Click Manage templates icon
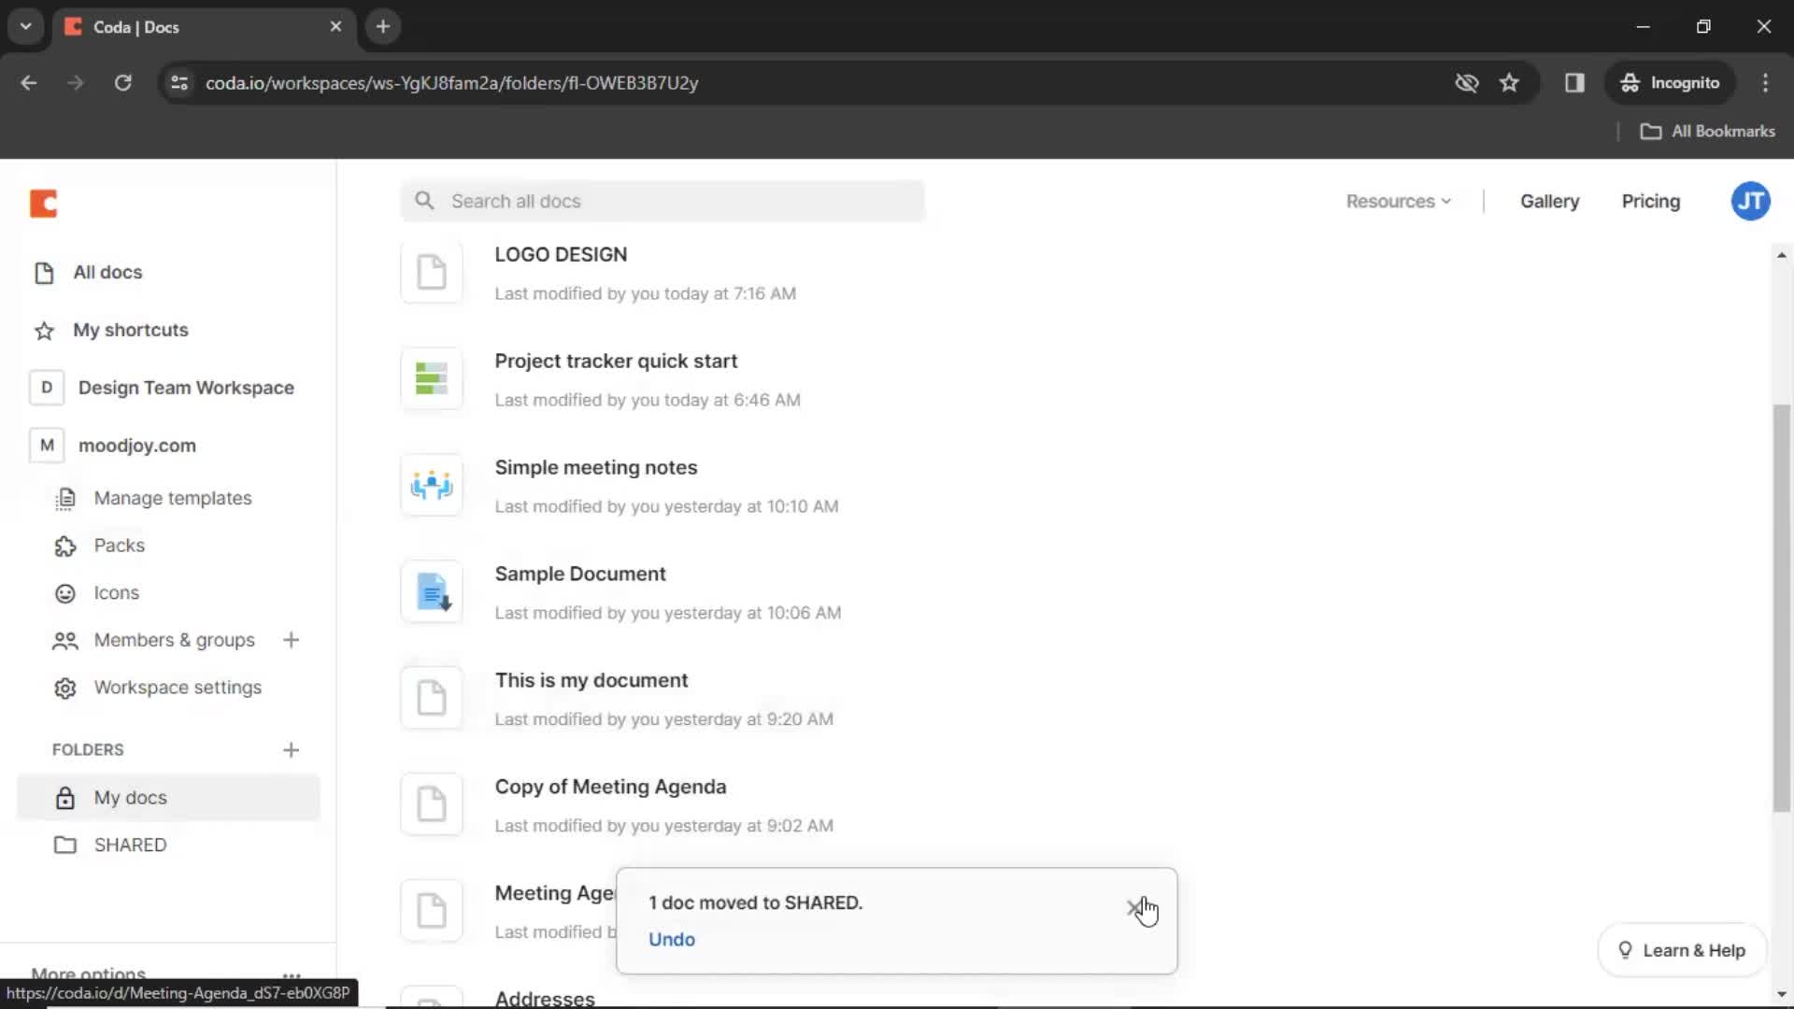Image resolution: width=1794 pixels, height=1009 pixels. point(64,498)
